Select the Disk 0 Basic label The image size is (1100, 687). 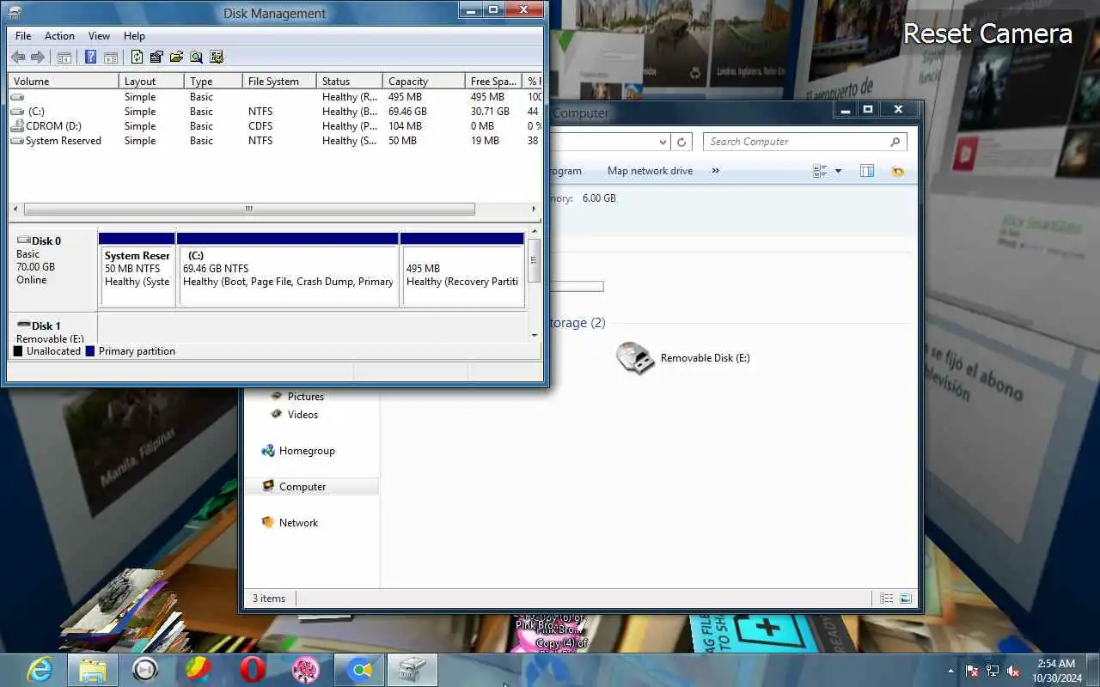tap(52, 271)
